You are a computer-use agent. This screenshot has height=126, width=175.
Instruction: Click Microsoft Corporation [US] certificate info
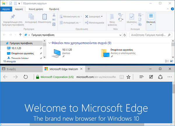55,77
